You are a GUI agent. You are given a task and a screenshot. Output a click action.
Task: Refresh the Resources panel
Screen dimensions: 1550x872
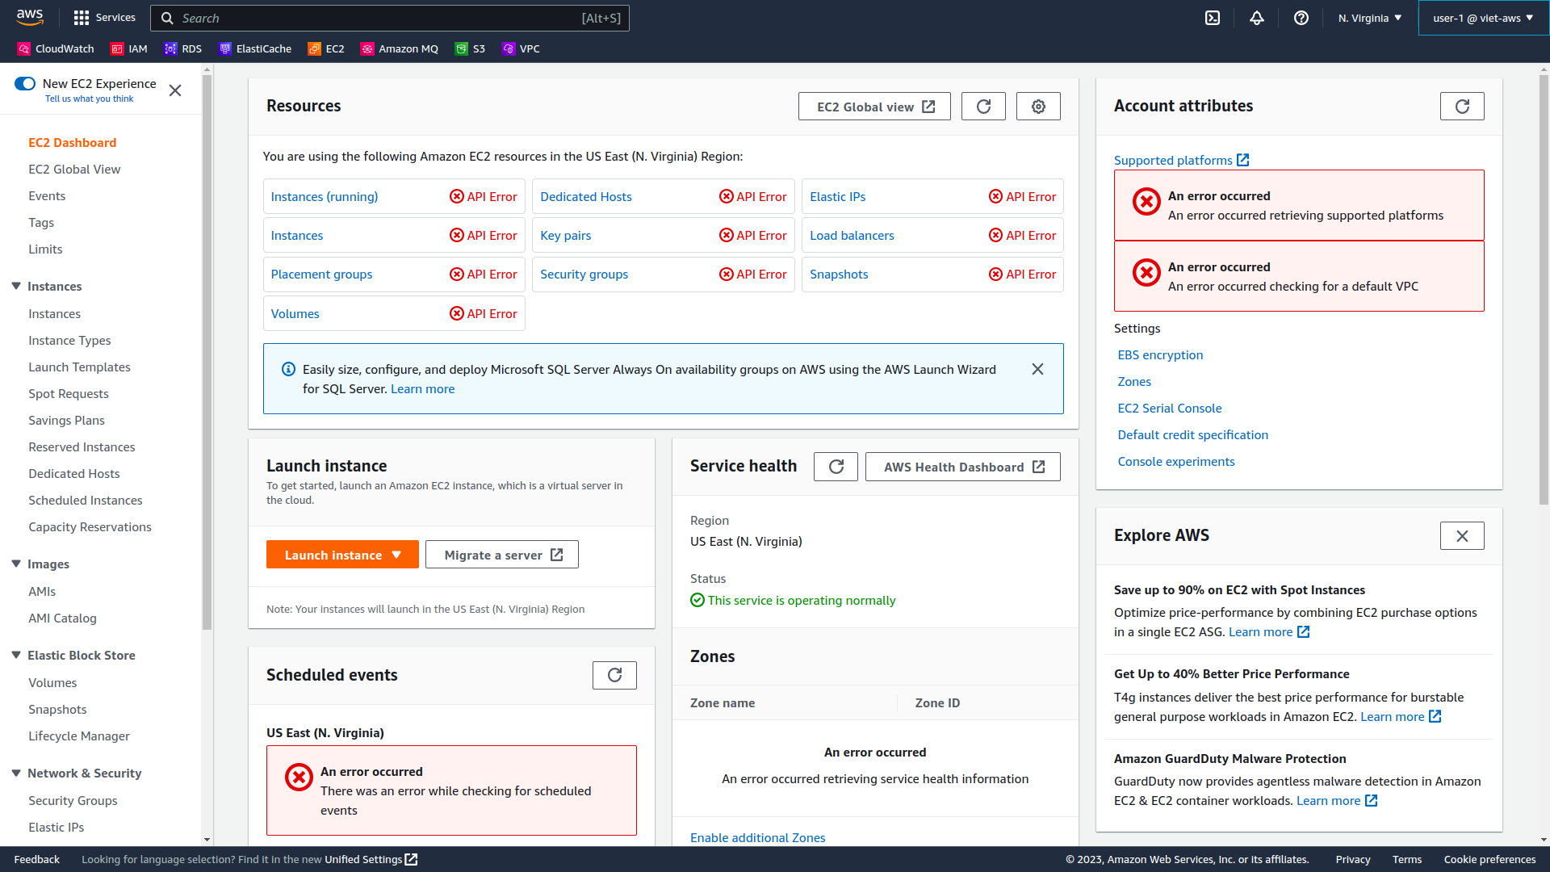[x=983, y=107]
